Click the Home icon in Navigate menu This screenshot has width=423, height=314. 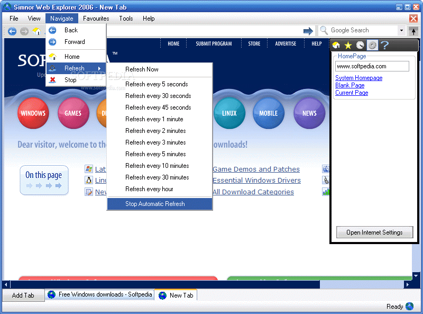[52, 57]
